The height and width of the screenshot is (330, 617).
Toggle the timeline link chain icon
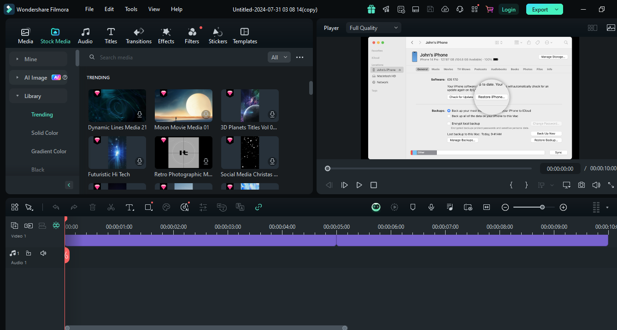click(x=259, y=207)
